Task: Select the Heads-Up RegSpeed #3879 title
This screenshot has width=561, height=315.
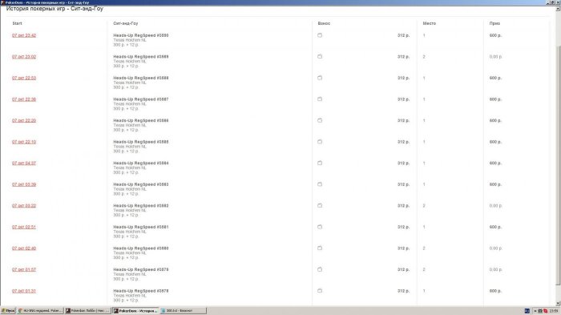Action: tap(140, 269)
